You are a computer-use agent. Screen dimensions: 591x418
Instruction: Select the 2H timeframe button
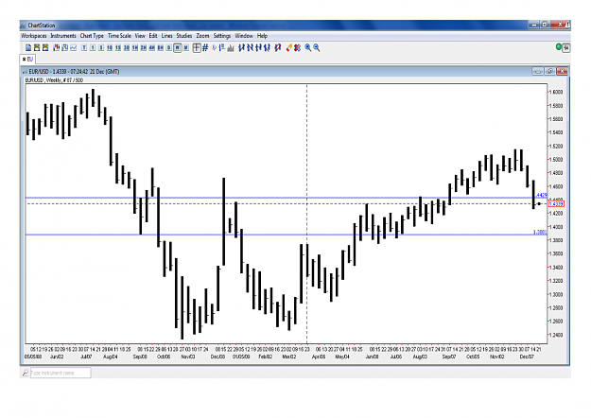tap(144, 47)
